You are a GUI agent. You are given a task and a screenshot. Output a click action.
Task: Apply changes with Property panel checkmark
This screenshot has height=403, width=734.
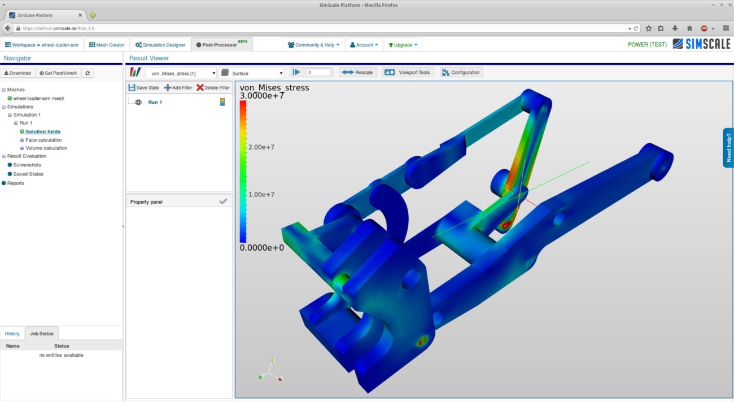pos(223,201)
